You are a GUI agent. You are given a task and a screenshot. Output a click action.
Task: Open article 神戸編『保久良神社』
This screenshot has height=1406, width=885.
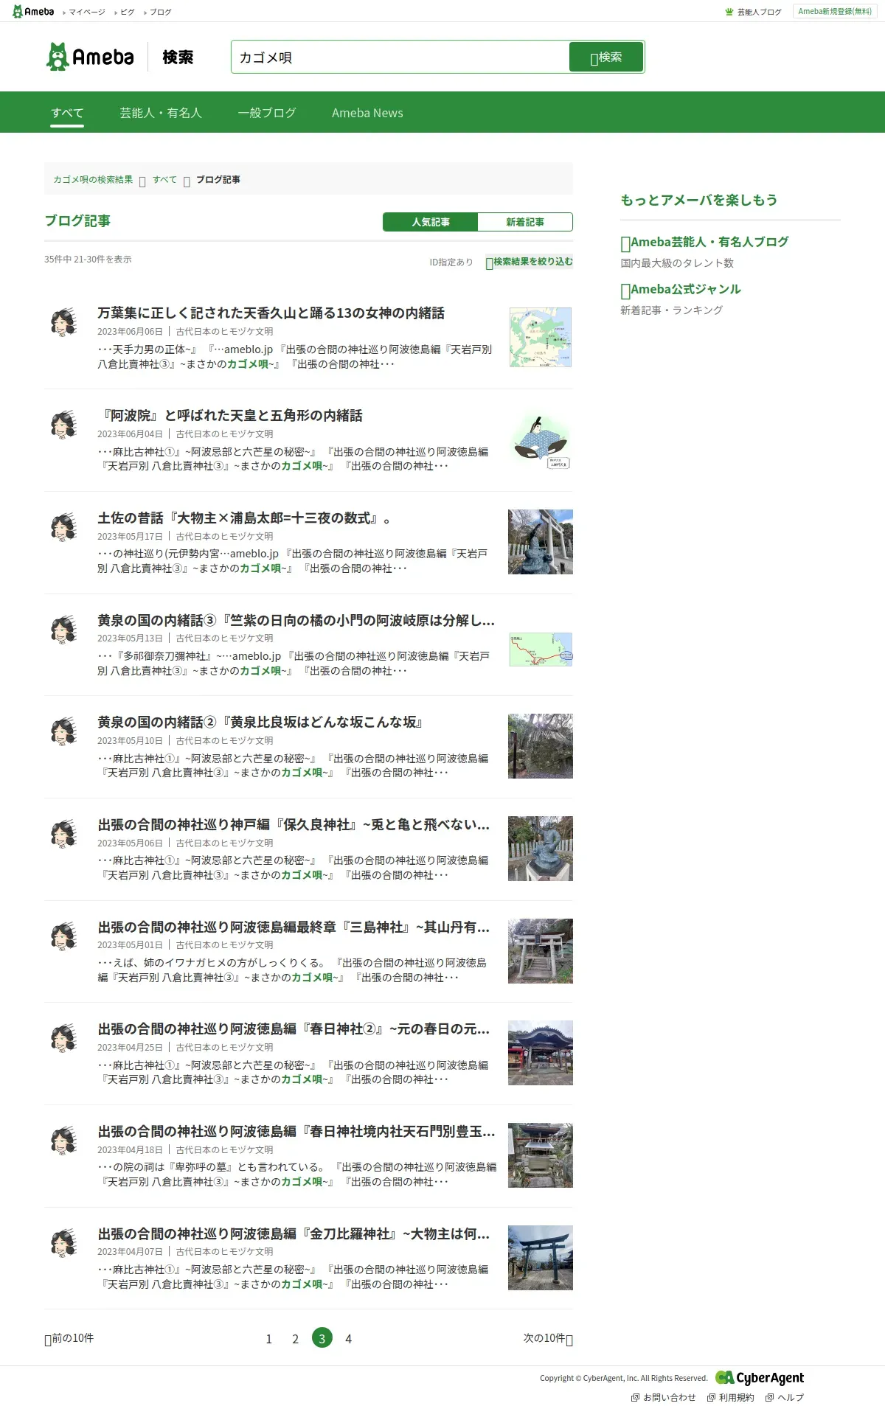[x=294, y=825]
